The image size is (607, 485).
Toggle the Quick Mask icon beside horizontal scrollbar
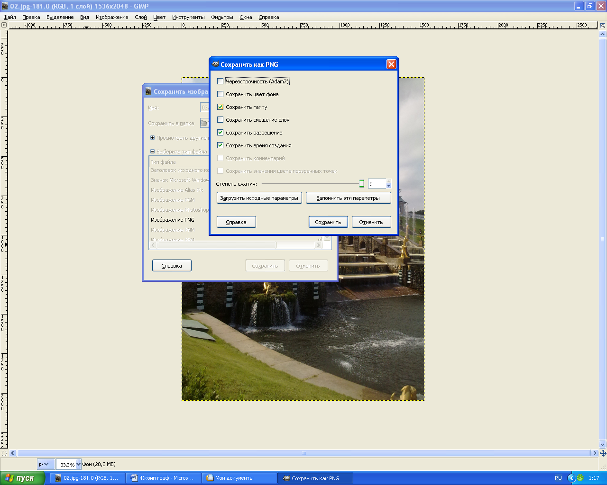(x=4, y=453)
